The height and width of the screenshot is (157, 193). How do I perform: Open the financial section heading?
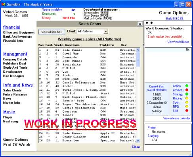click(12, 27)
